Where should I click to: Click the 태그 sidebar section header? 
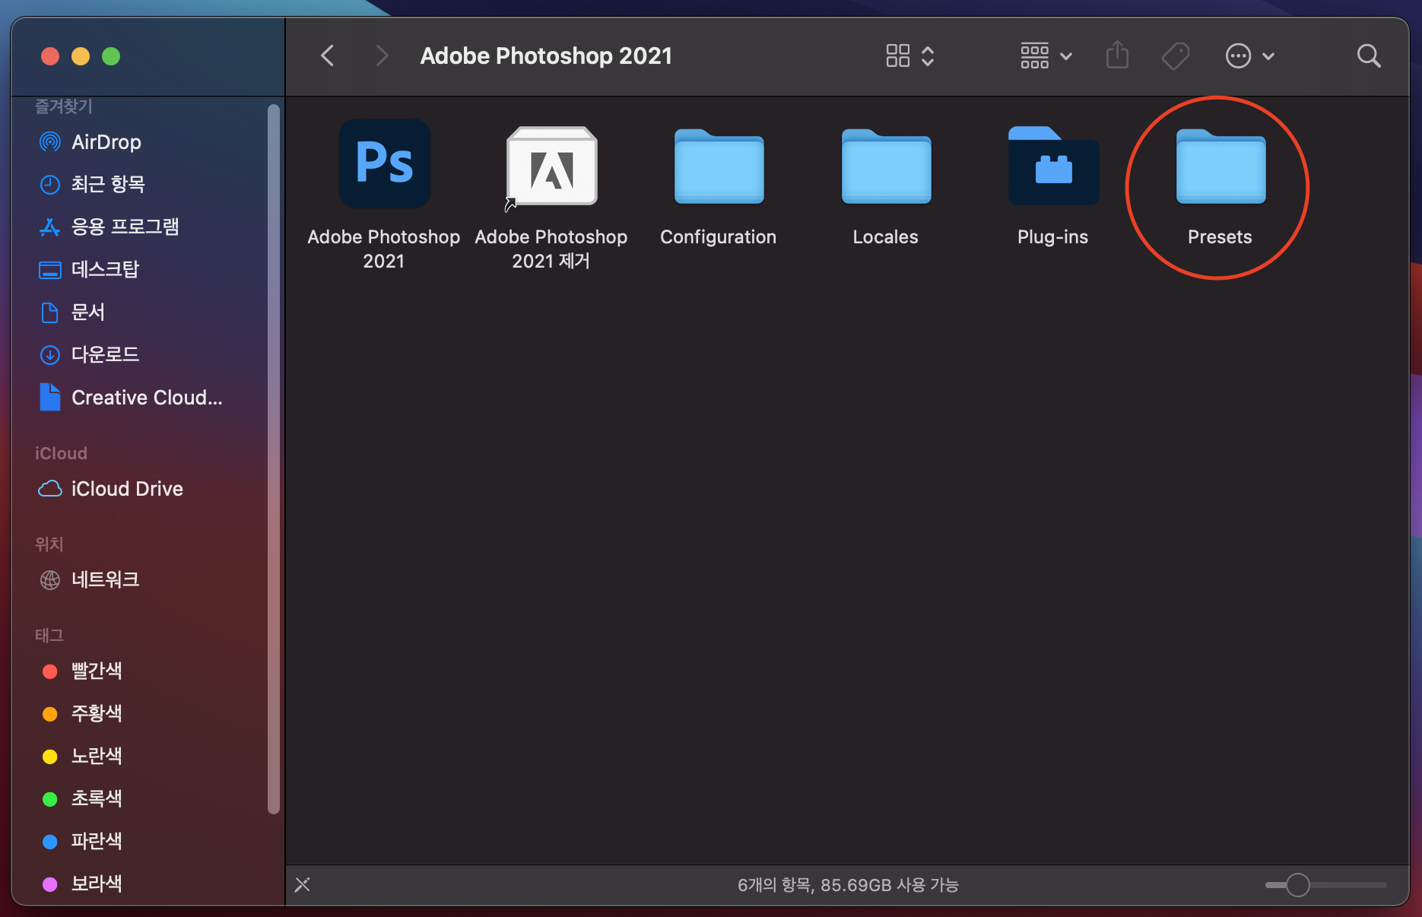[49, 636]
